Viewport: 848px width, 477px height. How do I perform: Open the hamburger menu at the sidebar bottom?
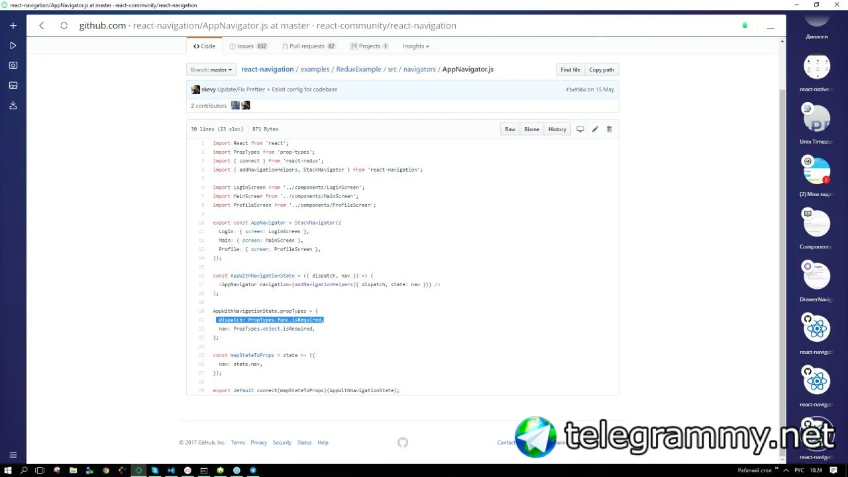13,455
